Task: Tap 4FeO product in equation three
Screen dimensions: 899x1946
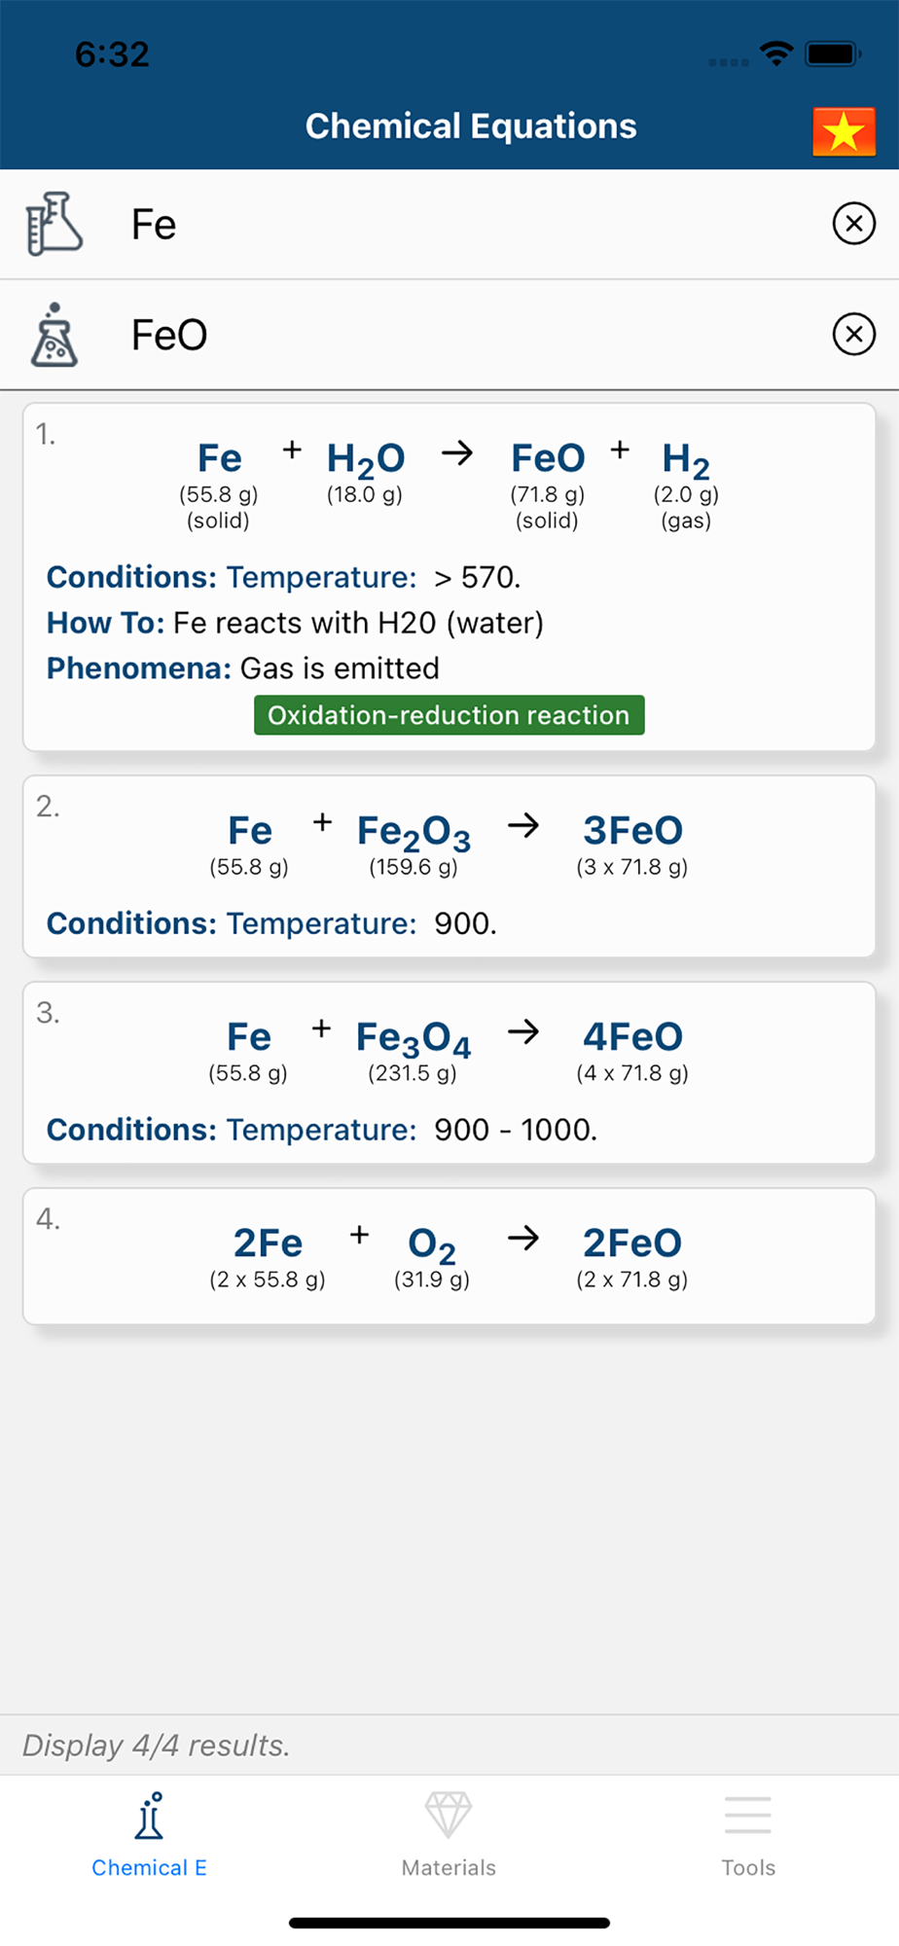Action: click(632, 1038)
